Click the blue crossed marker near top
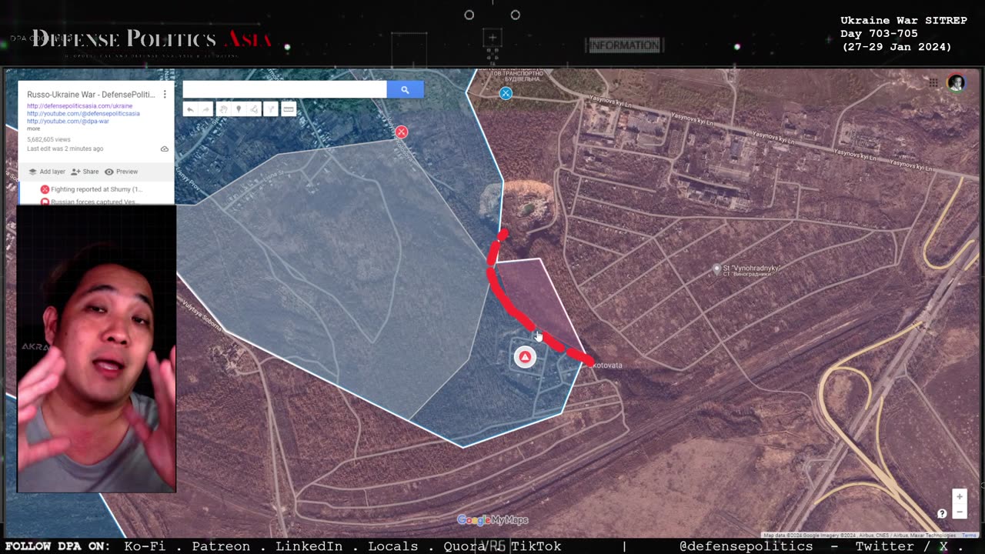Viewport: 985px width, 554px height. click(x=506, y=93)
